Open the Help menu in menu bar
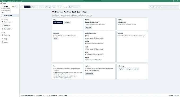The height and width of the screenshot is (97, 180). [x=5, y=3]
